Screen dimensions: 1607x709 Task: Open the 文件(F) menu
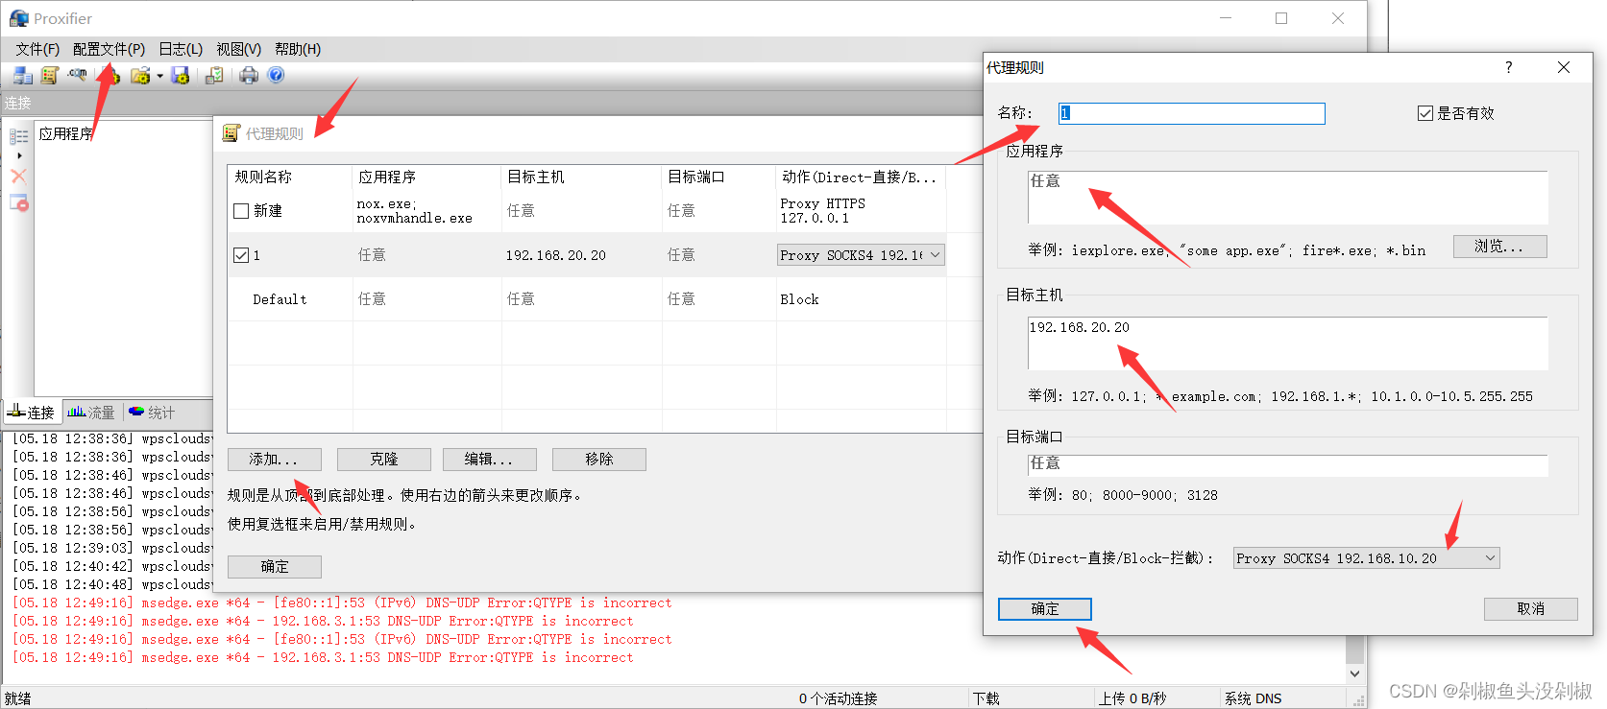pyautogui.click(x=37, y=49)
